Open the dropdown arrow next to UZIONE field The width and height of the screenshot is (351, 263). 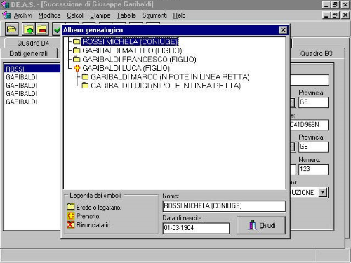click(323, 192)
